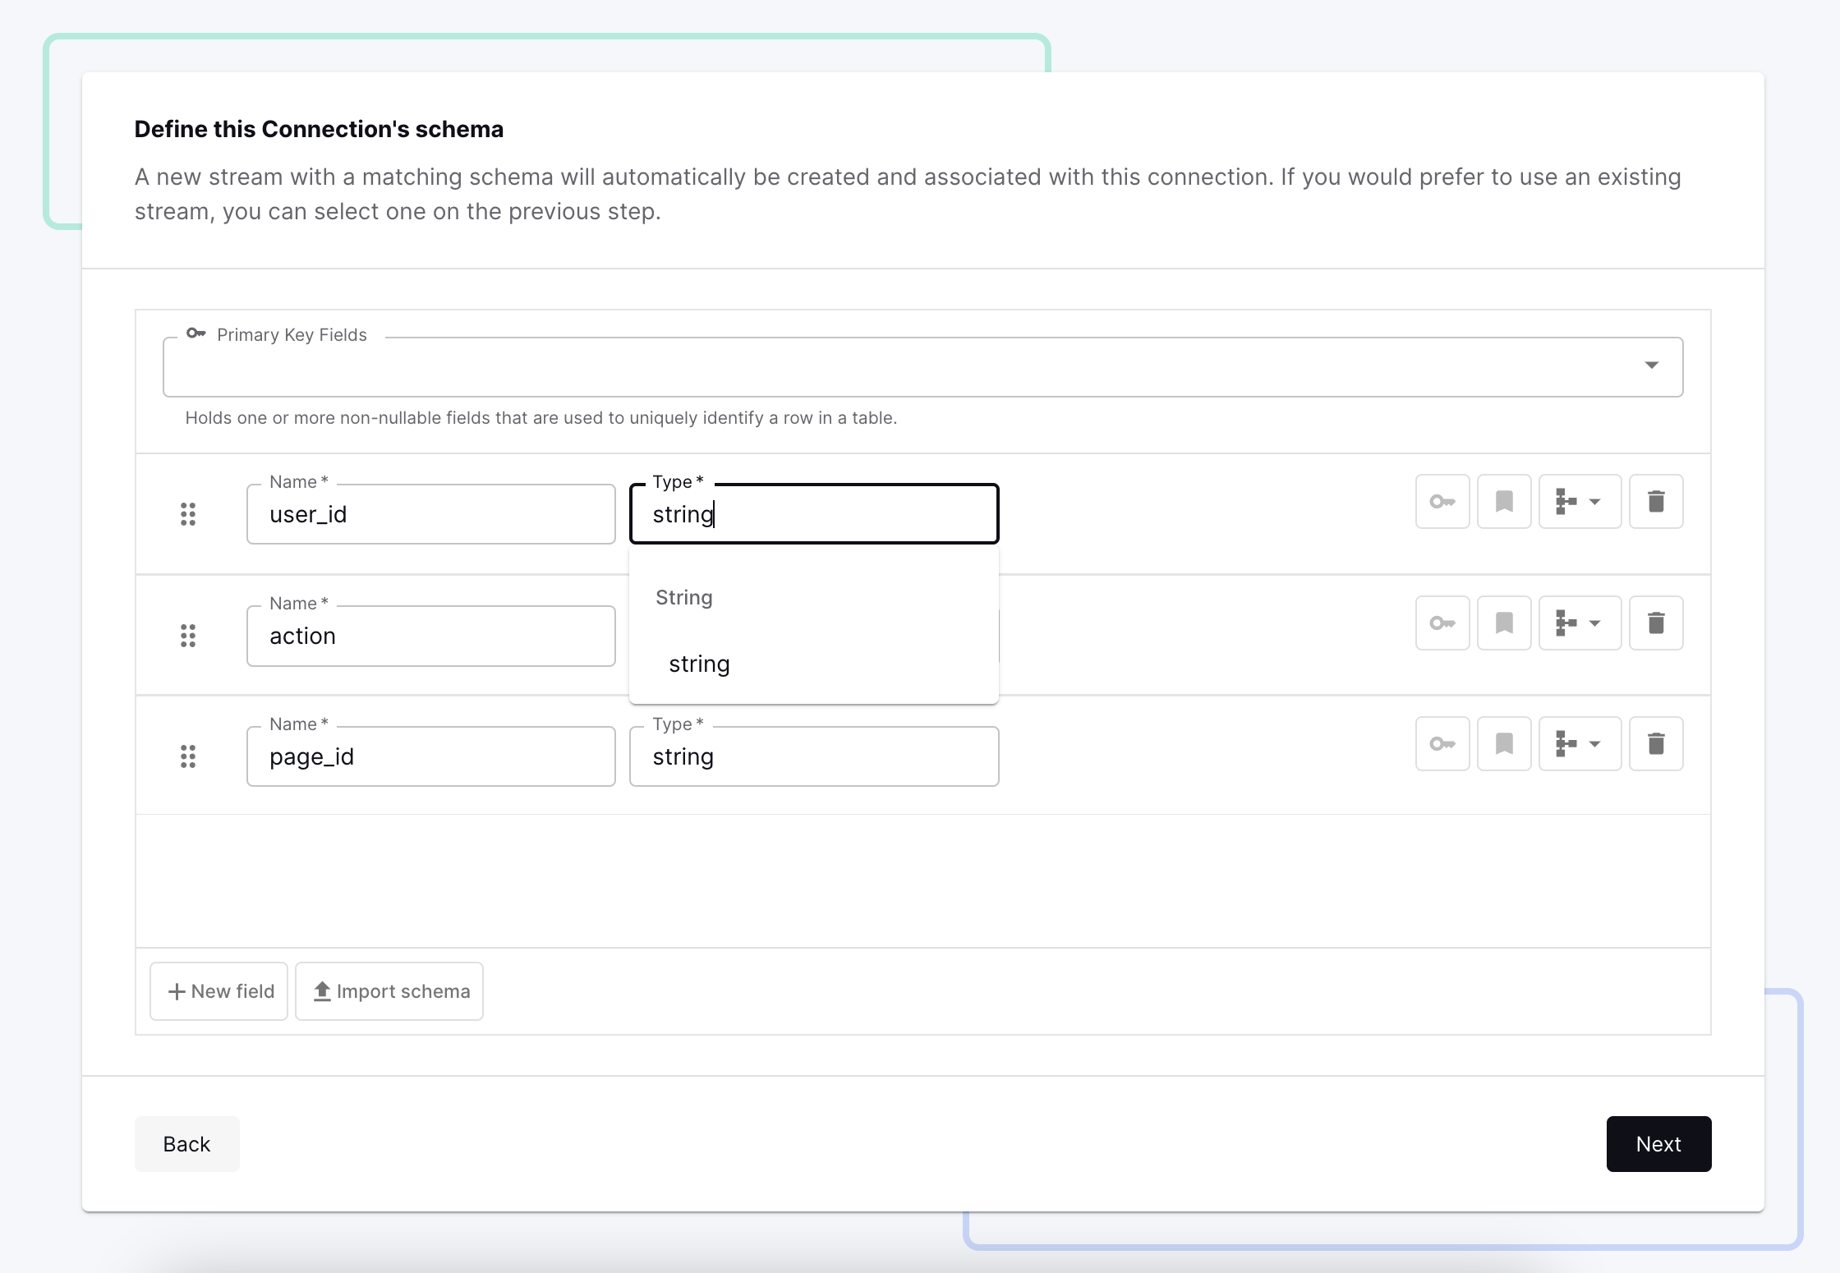The height and width of the screenshot is (1273, 1840).
Task: Open nested structure dropdown for user_id
Action: click(1579, 501)
